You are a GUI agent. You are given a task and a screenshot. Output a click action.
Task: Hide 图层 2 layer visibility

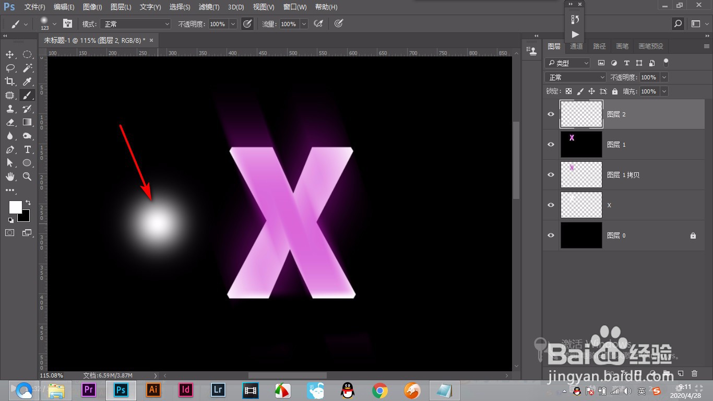pos(551,114)
